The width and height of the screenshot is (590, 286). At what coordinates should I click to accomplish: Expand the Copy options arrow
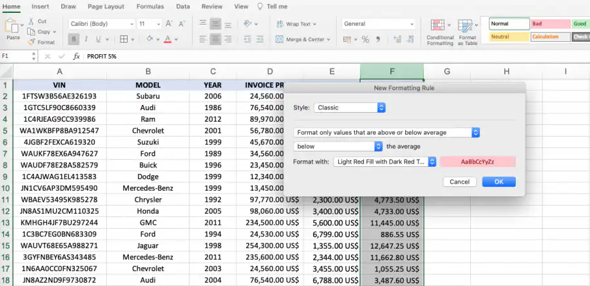click(x=55, y=32)
